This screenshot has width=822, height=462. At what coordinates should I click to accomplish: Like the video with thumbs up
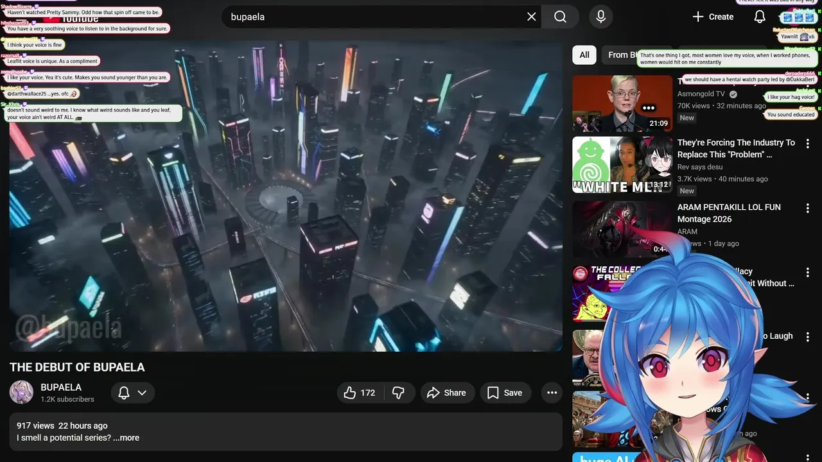[x=360, y=393]
